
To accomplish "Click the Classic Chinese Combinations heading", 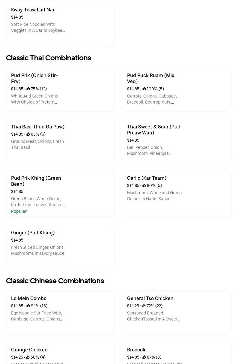I will pos(55,281).
